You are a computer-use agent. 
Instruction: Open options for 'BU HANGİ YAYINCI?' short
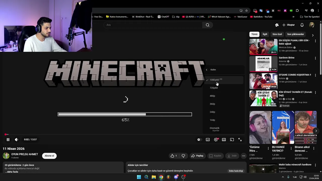[x=291, y=148]
